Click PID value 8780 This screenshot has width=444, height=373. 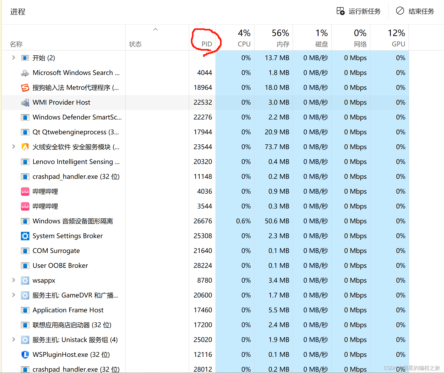205,281
